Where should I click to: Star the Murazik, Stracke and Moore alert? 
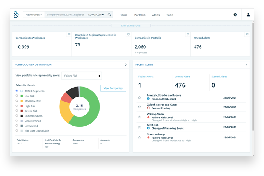tap(140, 97)
